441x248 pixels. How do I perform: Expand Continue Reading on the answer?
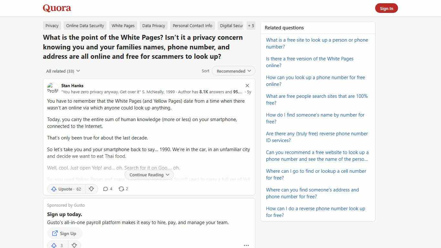(x=149, y=175)
